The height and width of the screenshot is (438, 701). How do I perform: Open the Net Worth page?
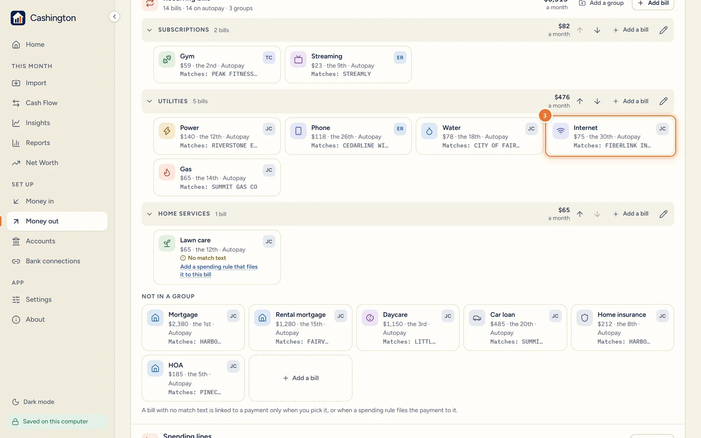coord(57,163)
